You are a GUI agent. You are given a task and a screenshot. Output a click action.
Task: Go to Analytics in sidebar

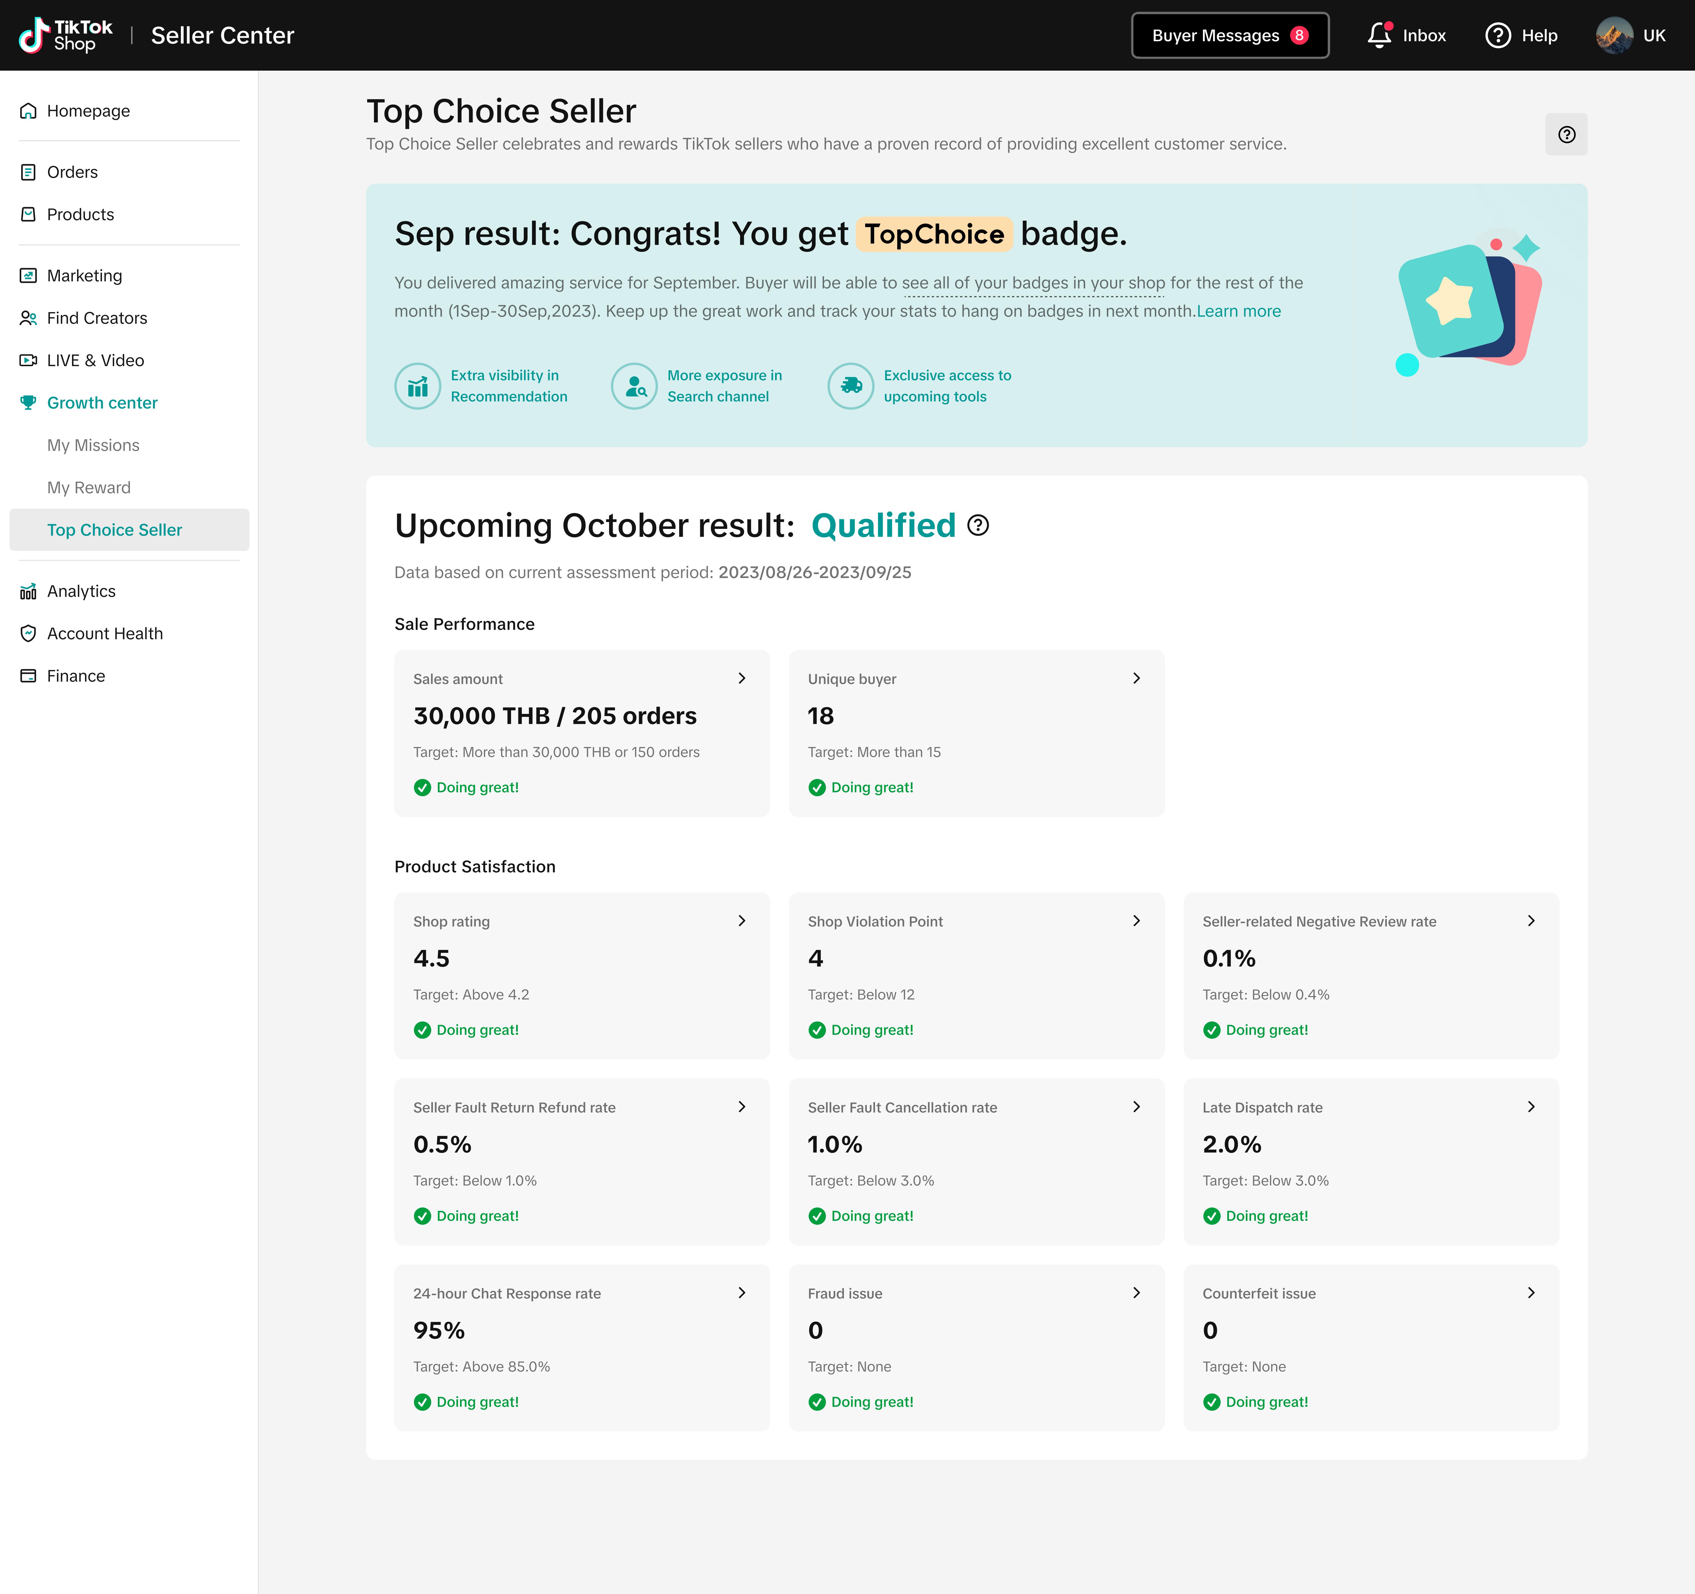81,591
